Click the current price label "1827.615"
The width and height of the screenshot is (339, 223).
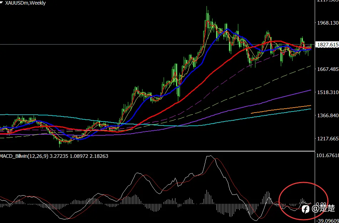click(x=327, y=45)
